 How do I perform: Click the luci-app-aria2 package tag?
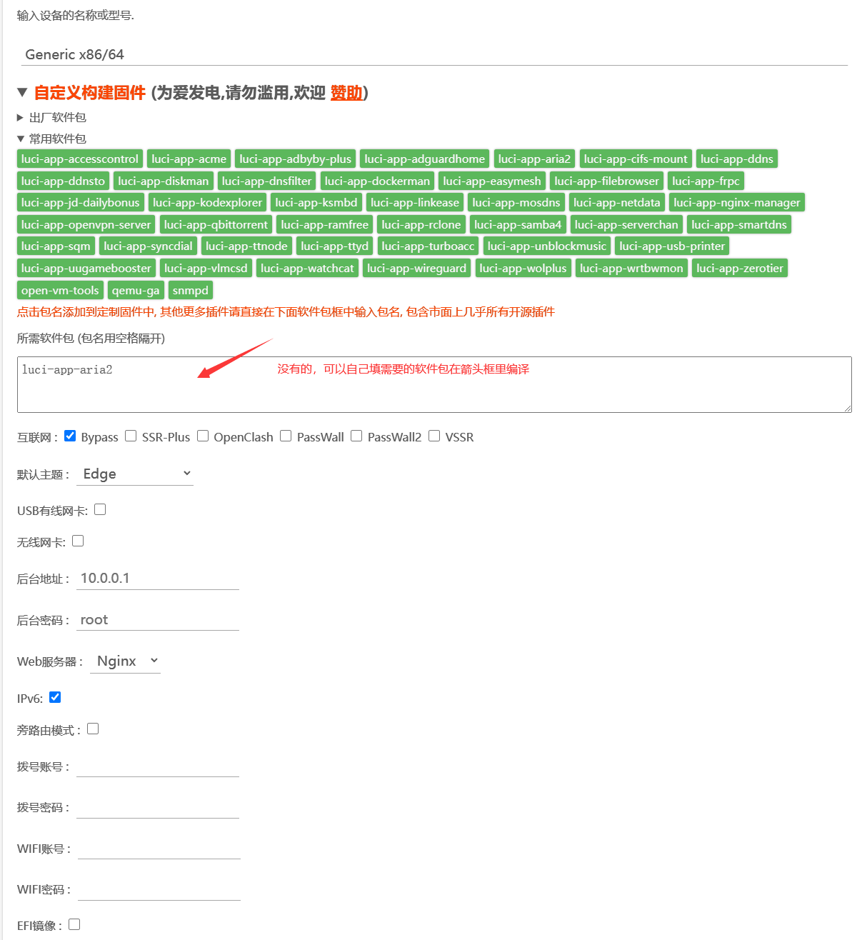(x=535, y=159)
